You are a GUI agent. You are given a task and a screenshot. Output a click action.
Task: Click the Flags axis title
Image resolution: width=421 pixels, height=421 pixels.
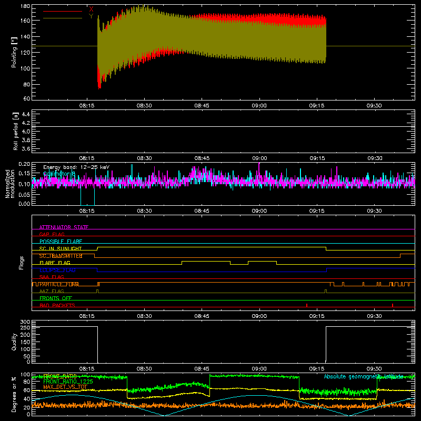(x=21, y=263)
